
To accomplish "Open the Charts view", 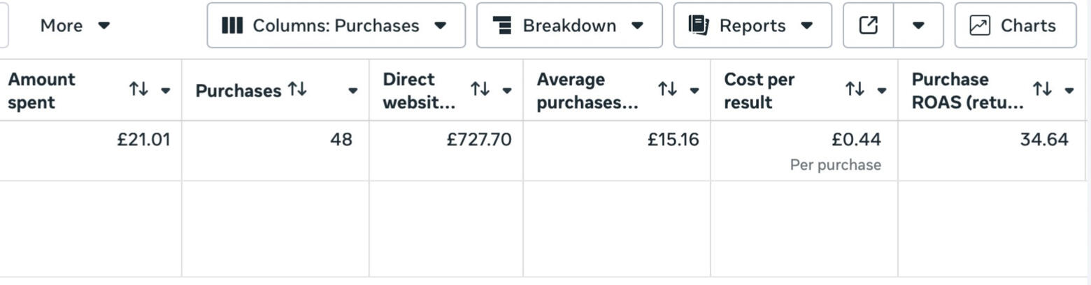I will pyautogui.click(x=1015, y=26).
